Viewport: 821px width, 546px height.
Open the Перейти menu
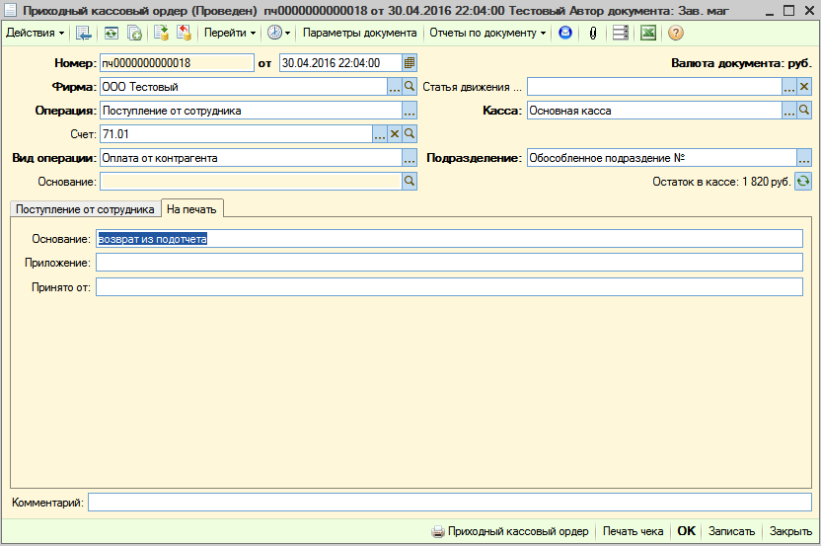pos(230,33)
